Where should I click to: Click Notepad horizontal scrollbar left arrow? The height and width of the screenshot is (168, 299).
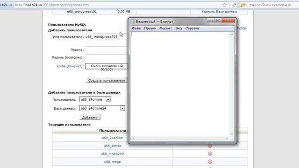133,139
